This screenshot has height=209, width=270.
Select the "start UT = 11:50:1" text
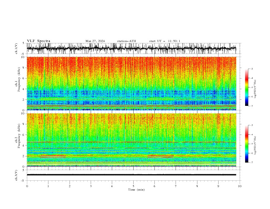click(165, 41)
